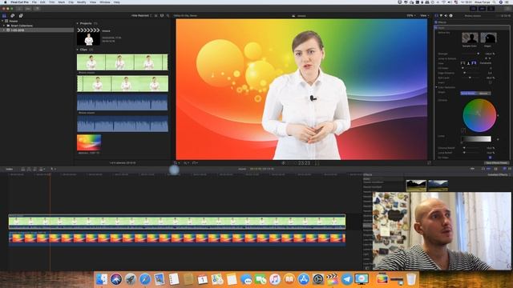
Task: Open the Mark menu
Action: click(x=61, y=2)
